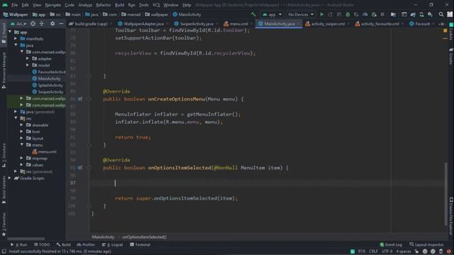This screenshot has height=255, width=454.
Task: Hide the Project panel with minus icon
Action: [61, 23]
